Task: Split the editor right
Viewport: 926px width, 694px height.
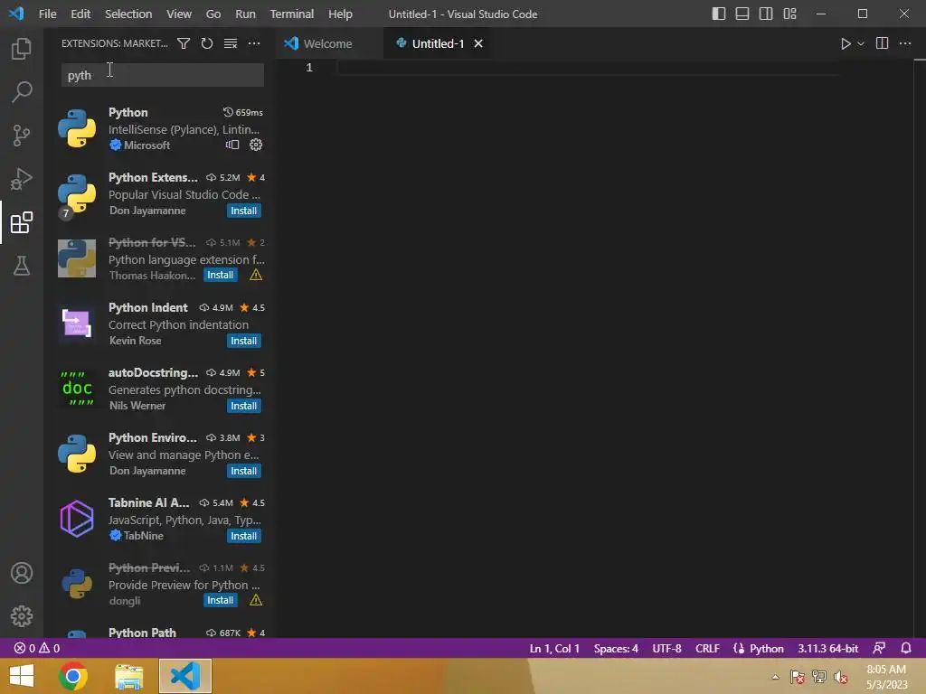Action: (x=882, y=43)
